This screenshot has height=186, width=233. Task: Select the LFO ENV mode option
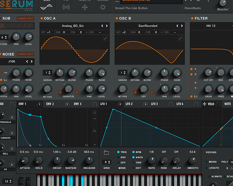(119, 157)
